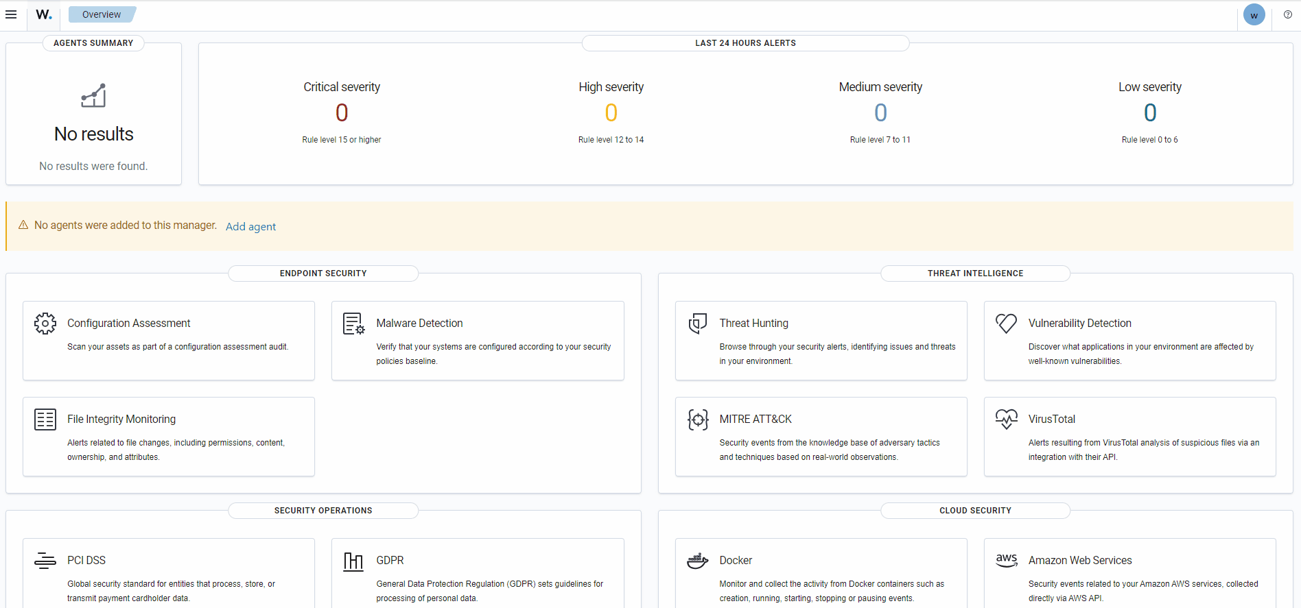Open the hamburger navigation menu
This screenshot has height=608, width=1301.
(x=11, y=14)
